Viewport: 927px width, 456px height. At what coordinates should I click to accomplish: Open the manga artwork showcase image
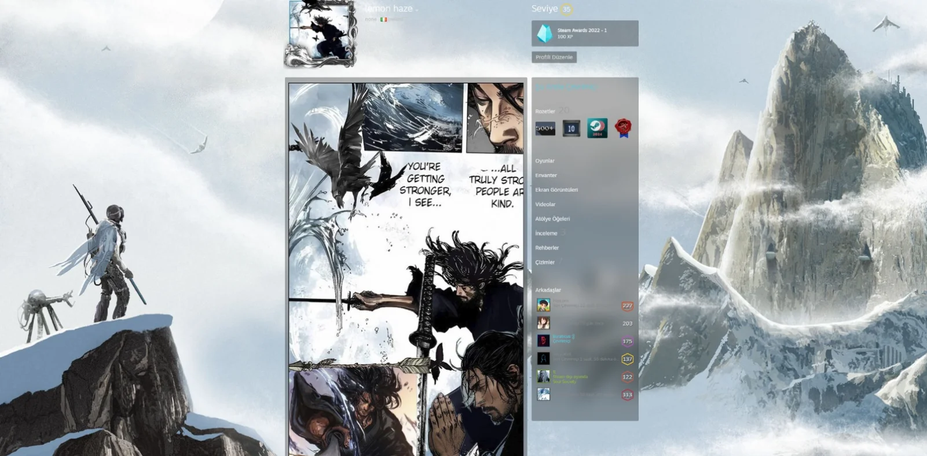click(406, 269)
